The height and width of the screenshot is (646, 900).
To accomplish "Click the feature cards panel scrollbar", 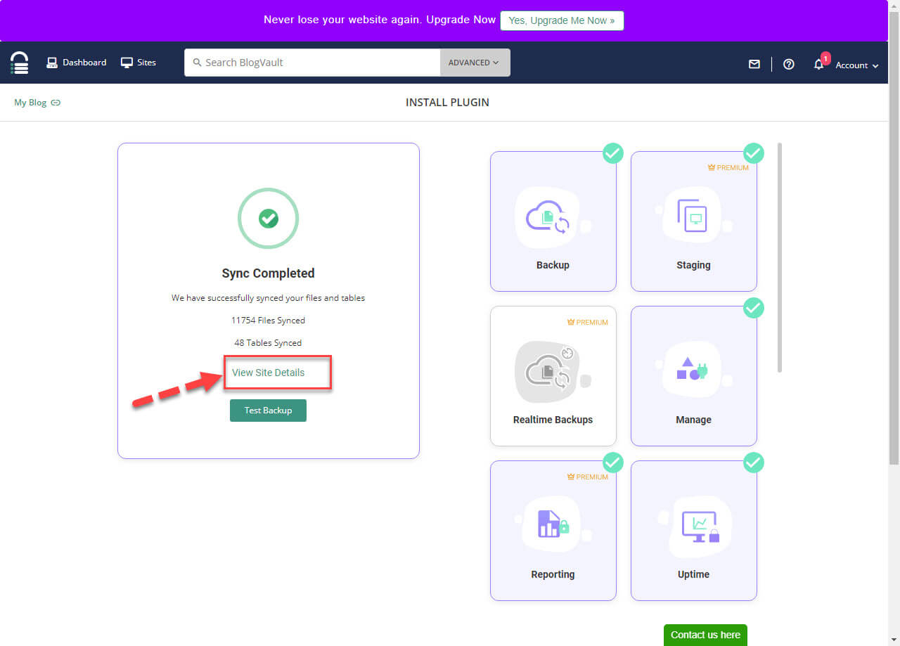I will click(x=780, y=257).
